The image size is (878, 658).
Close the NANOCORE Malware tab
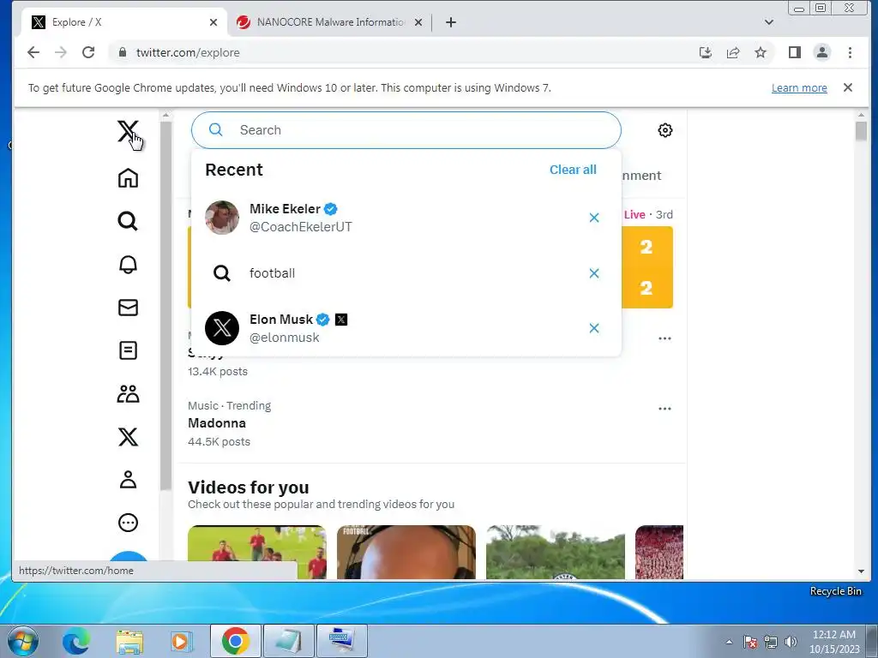coord(418,22)
